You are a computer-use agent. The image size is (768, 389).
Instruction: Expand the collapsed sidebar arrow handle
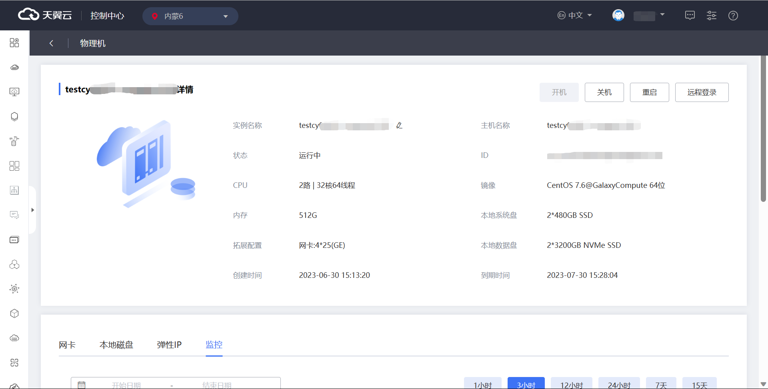[x=32, y=210]
